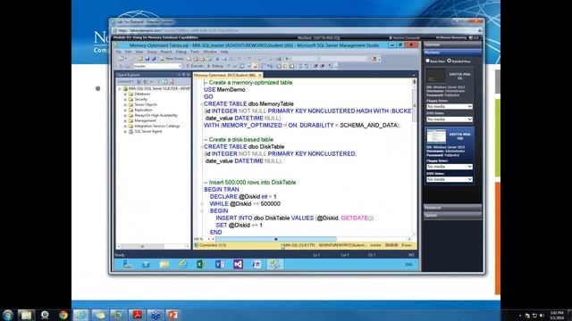Click the Execute button in SSMS toolbar
The width and height of the screenshot is (572, 321).
195,66
